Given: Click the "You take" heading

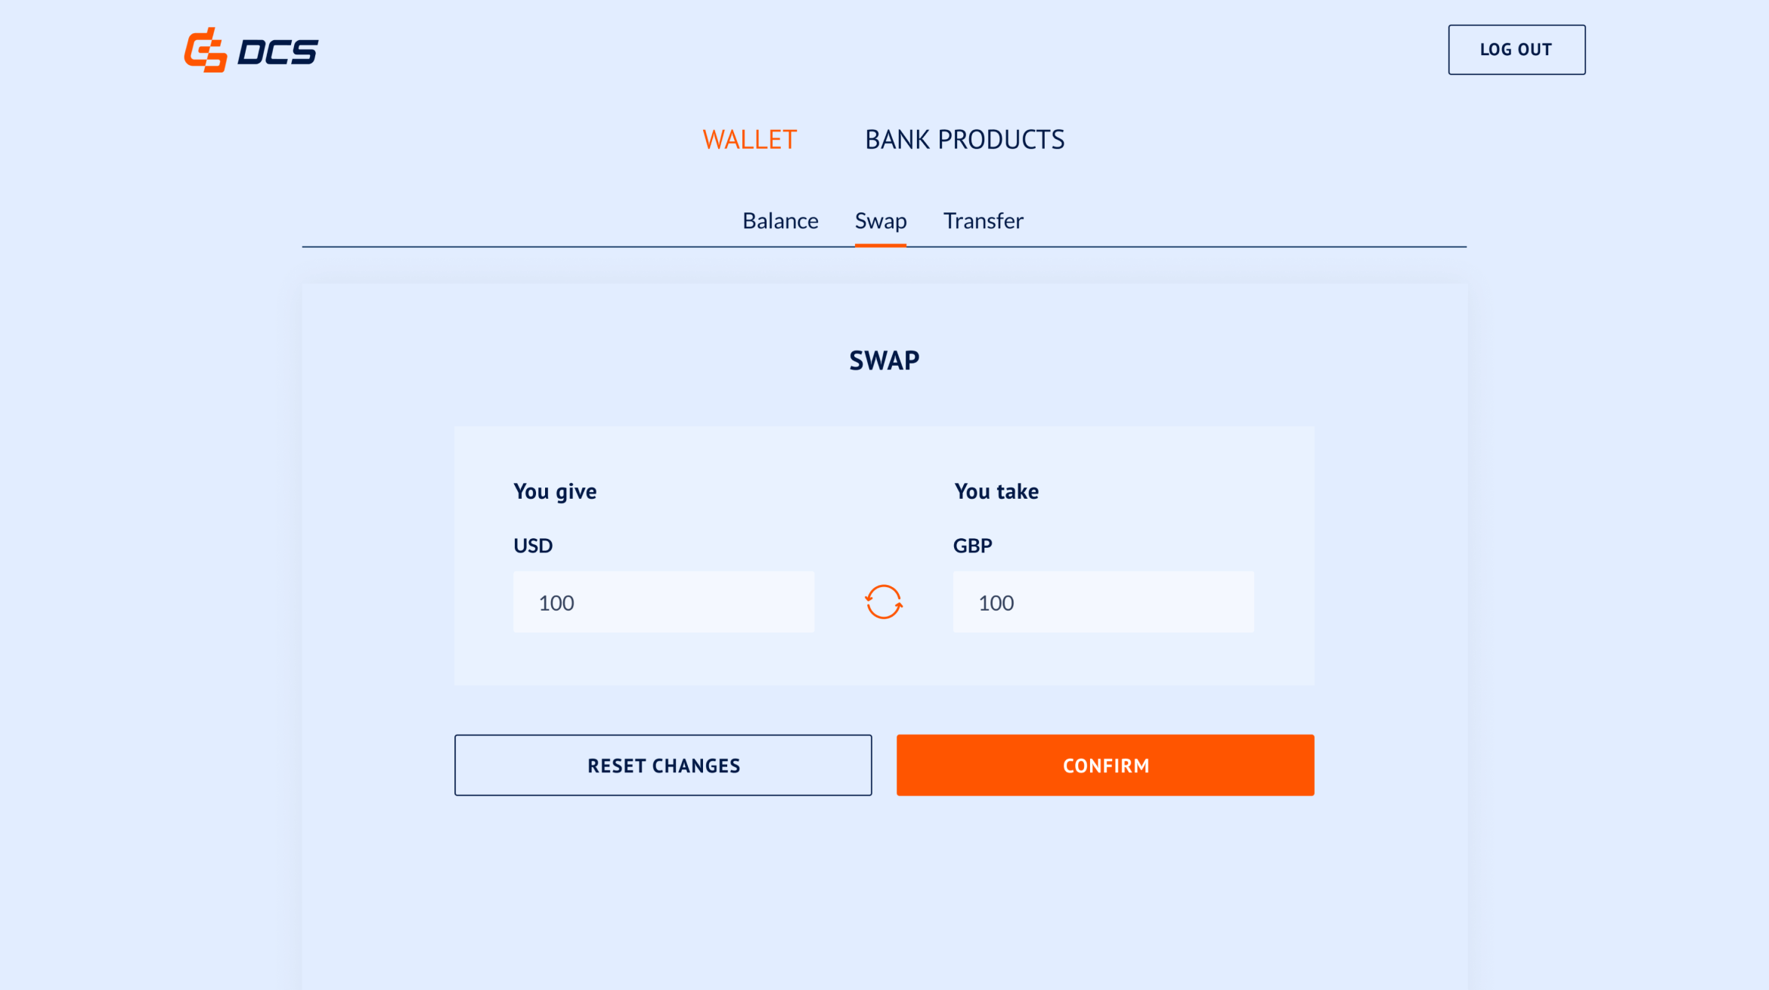Looking at the screenshot, I should pyautogui.click(x=996, y=491).
